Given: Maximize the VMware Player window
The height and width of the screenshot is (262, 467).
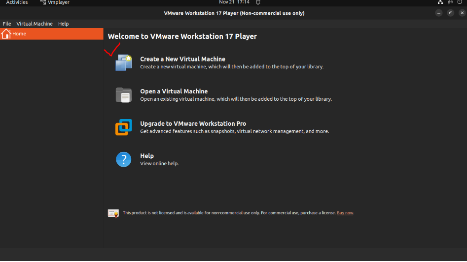Looking at the screenshot, I should click(x=450, y=13).
